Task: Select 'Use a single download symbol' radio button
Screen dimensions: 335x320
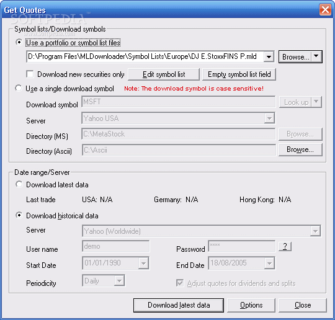Action: pos(19,88)
